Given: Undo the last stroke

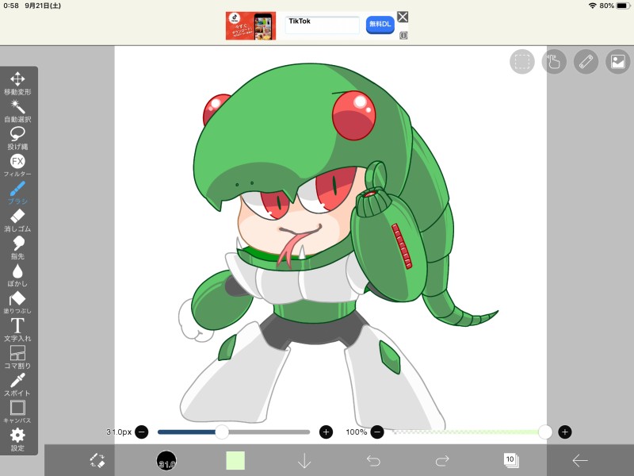Looking at the screenshot, I should coord(373,461).
